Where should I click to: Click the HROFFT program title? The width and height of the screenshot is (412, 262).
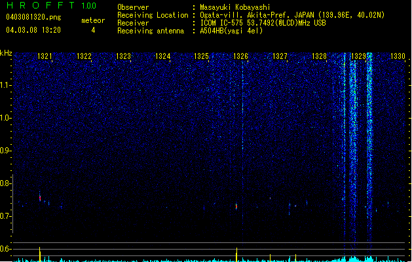click(x=41, y=5)
